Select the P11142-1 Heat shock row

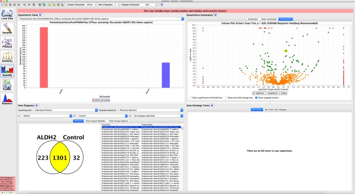[142, 160]
